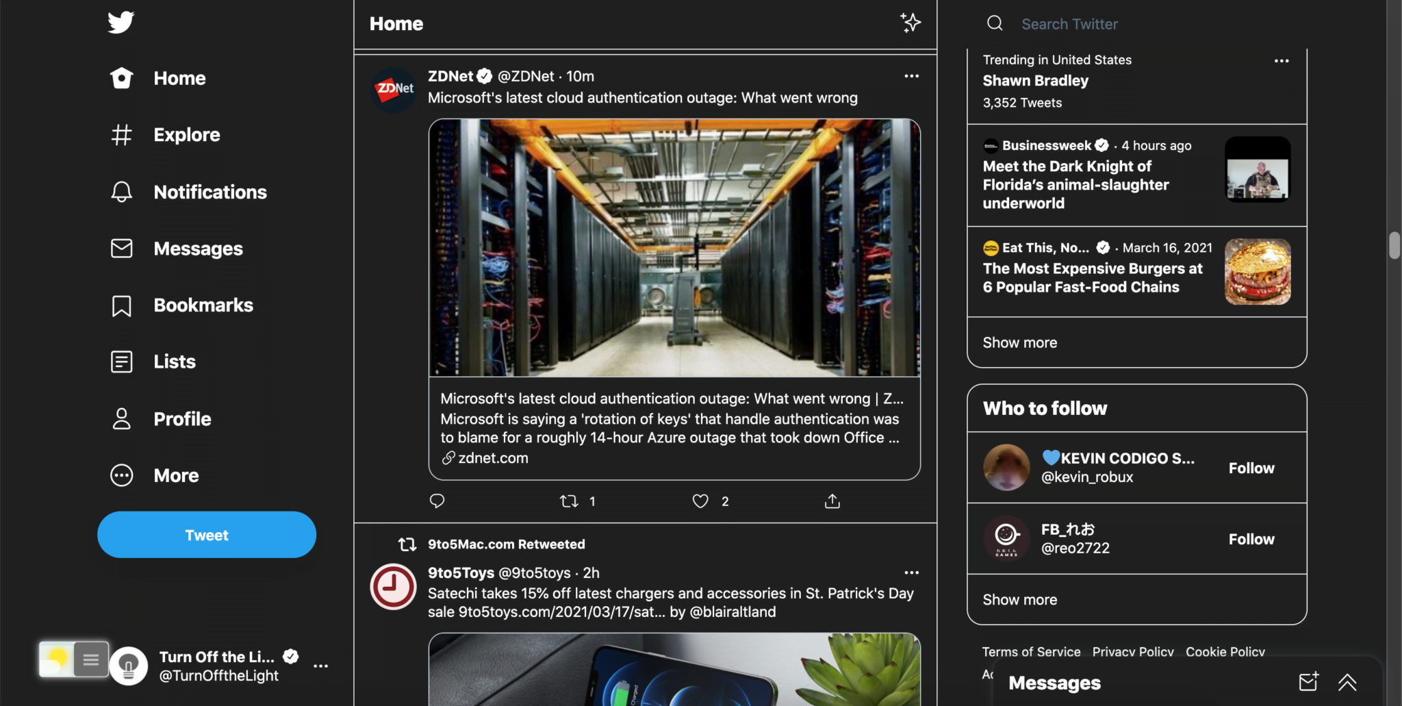The image size is (1402, 706).
Task: Retweet ZDNet's cloud outage tweet
Action: [568, 501]
